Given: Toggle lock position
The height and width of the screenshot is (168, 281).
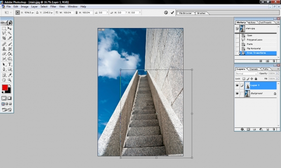Looking at the screenshot, I should (x=252, y=78).
